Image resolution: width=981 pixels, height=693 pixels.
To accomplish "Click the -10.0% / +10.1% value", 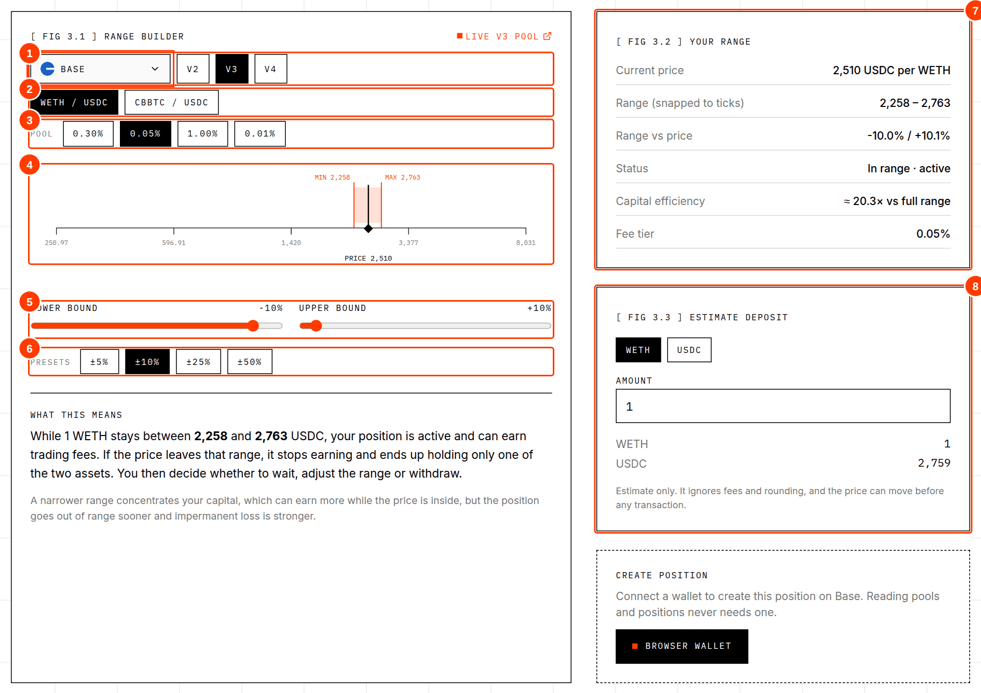I will point(909,135).
